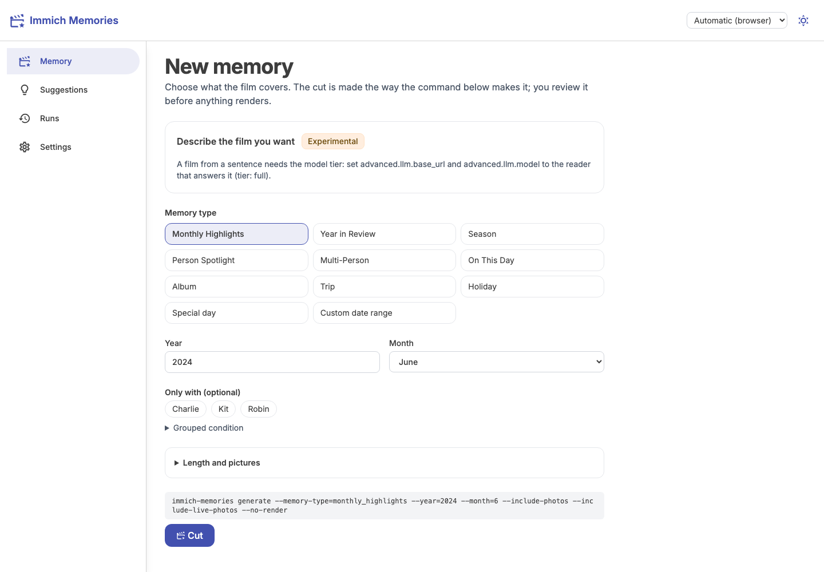Go to Suggestions in the sidebar
This screenshot has height=572, width=824.
pyautogui.click(x=73, y=90)
